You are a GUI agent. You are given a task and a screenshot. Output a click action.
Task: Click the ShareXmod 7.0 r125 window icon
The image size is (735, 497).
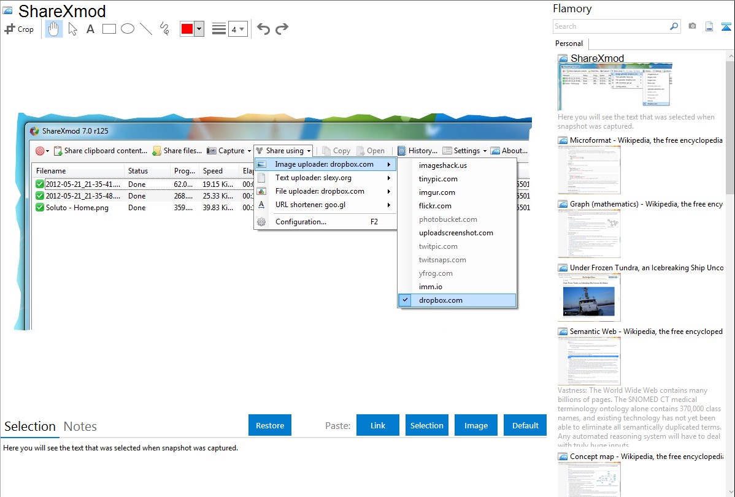coord(34,131)
